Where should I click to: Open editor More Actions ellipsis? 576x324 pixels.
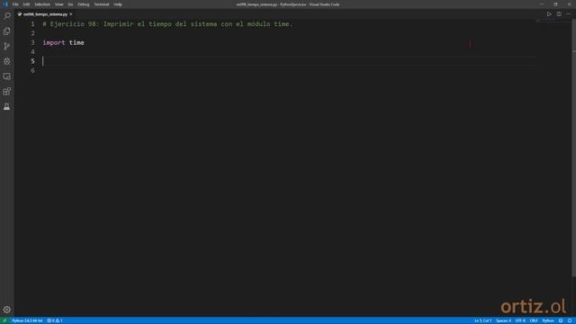tap(568, 14)
